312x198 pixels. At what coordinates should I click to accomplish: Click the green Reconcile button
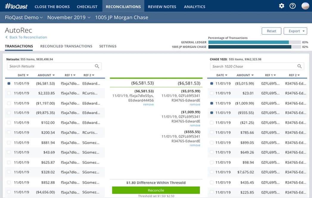(156, 190)
